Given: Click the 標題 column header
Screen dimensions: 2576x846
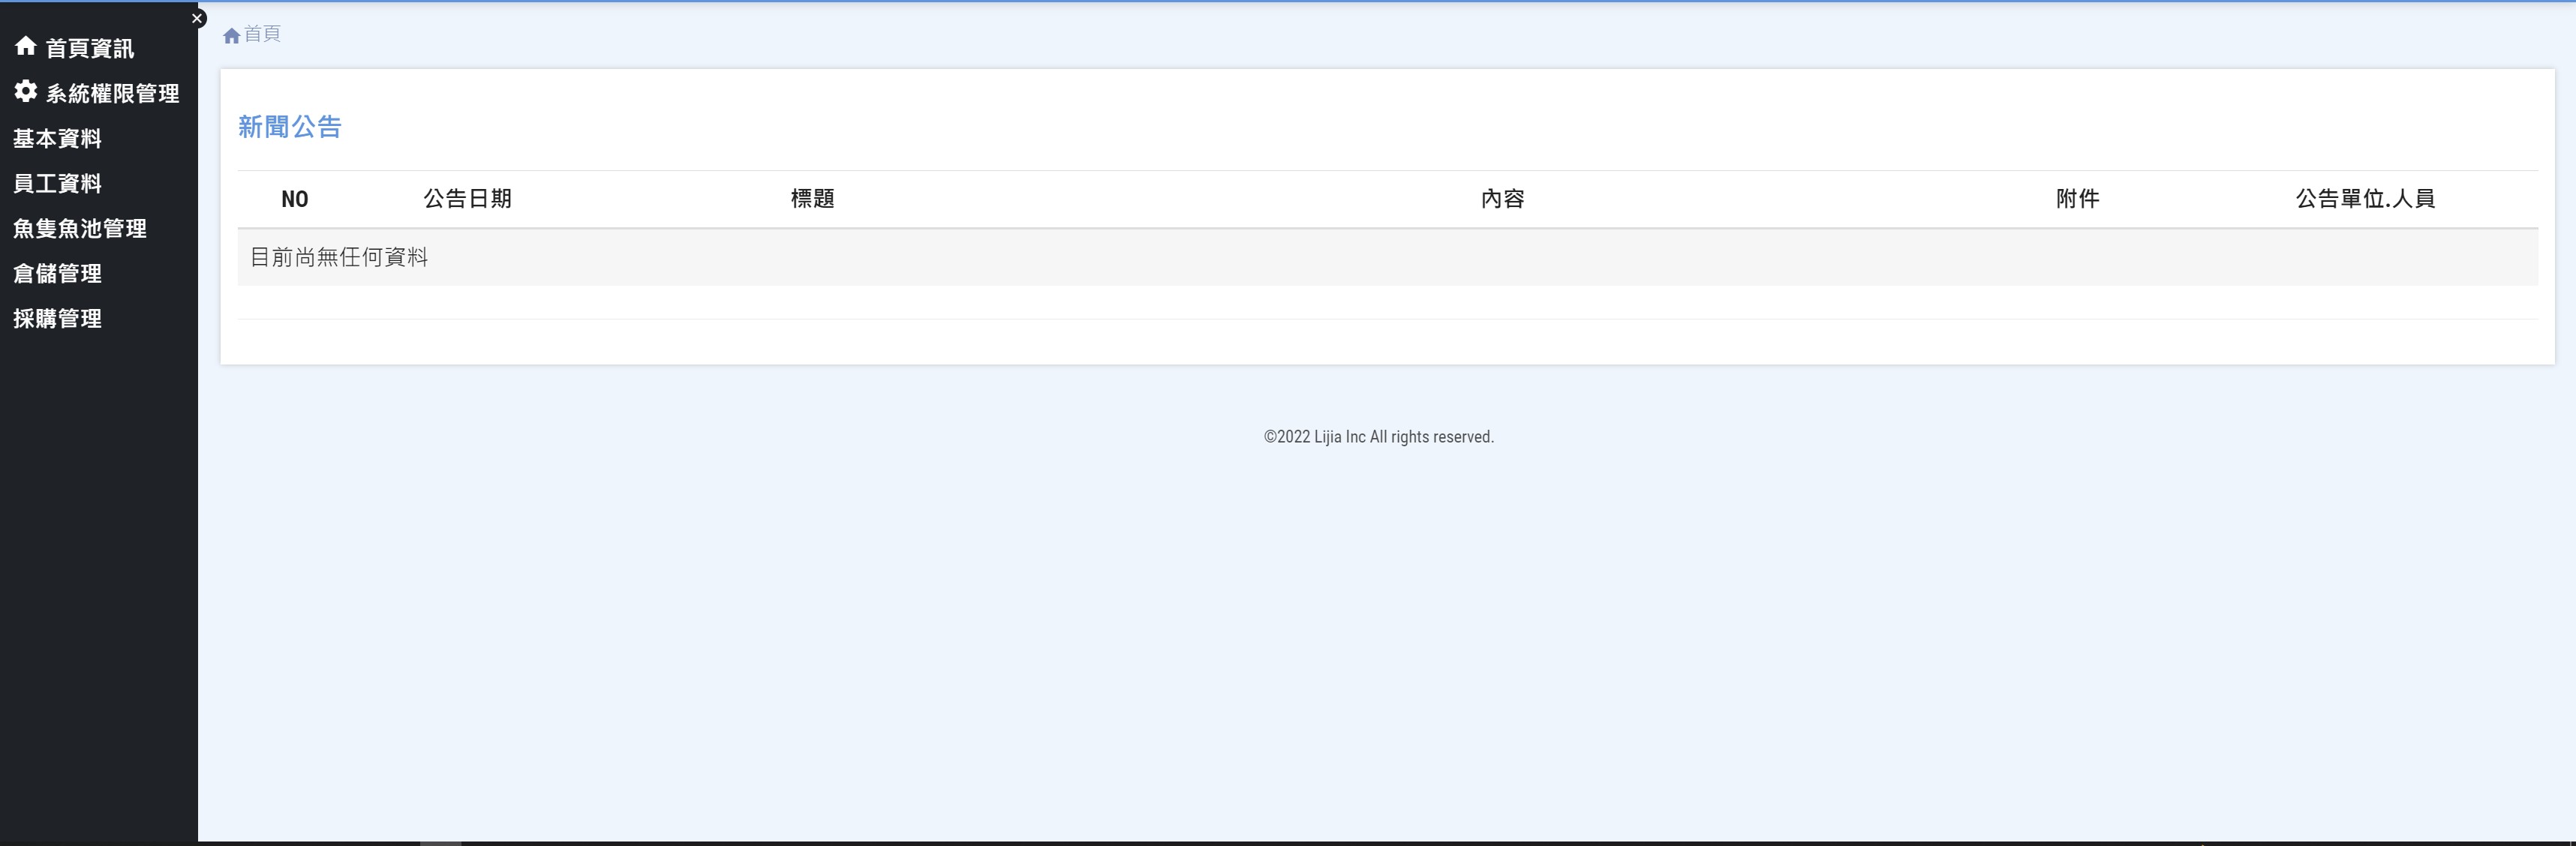Looking at the screenshot, I should pos(812,198).
